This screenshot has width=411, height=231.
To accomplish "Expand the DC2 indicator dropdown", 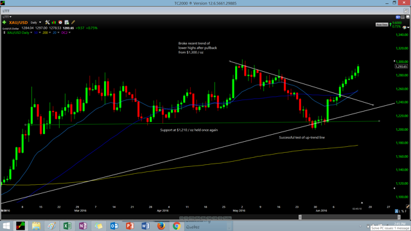I will click(x=66, y=33).
